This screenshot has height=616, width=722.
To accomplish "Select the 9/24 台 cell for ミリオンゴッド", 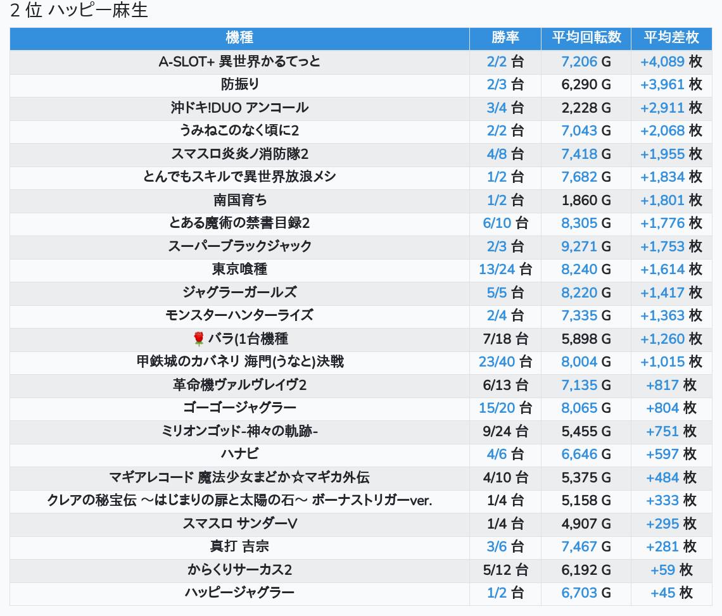I will point(505,431).
